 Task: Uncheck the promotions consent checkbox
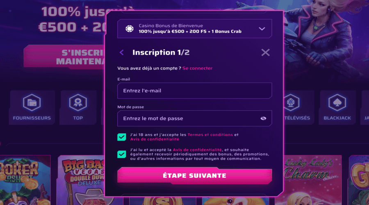tap(122, 154)
